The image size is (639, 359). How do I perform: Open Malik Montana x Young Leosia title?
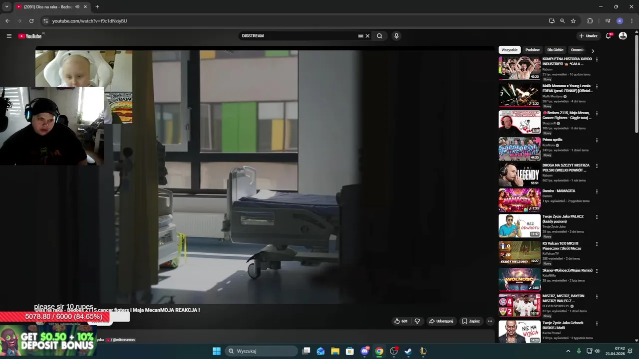coord(567,88)
